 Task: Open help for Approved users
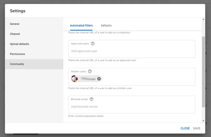click(93, 44)
